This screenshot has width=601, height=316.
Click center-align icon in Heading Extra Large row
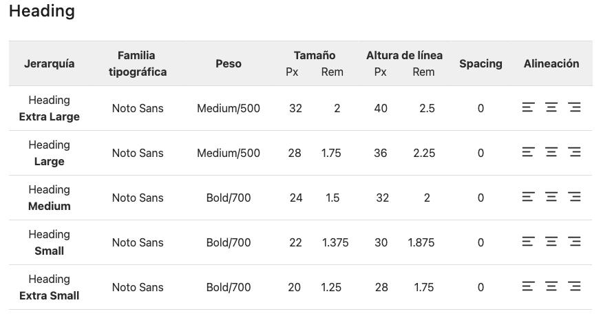pos(551,107)
